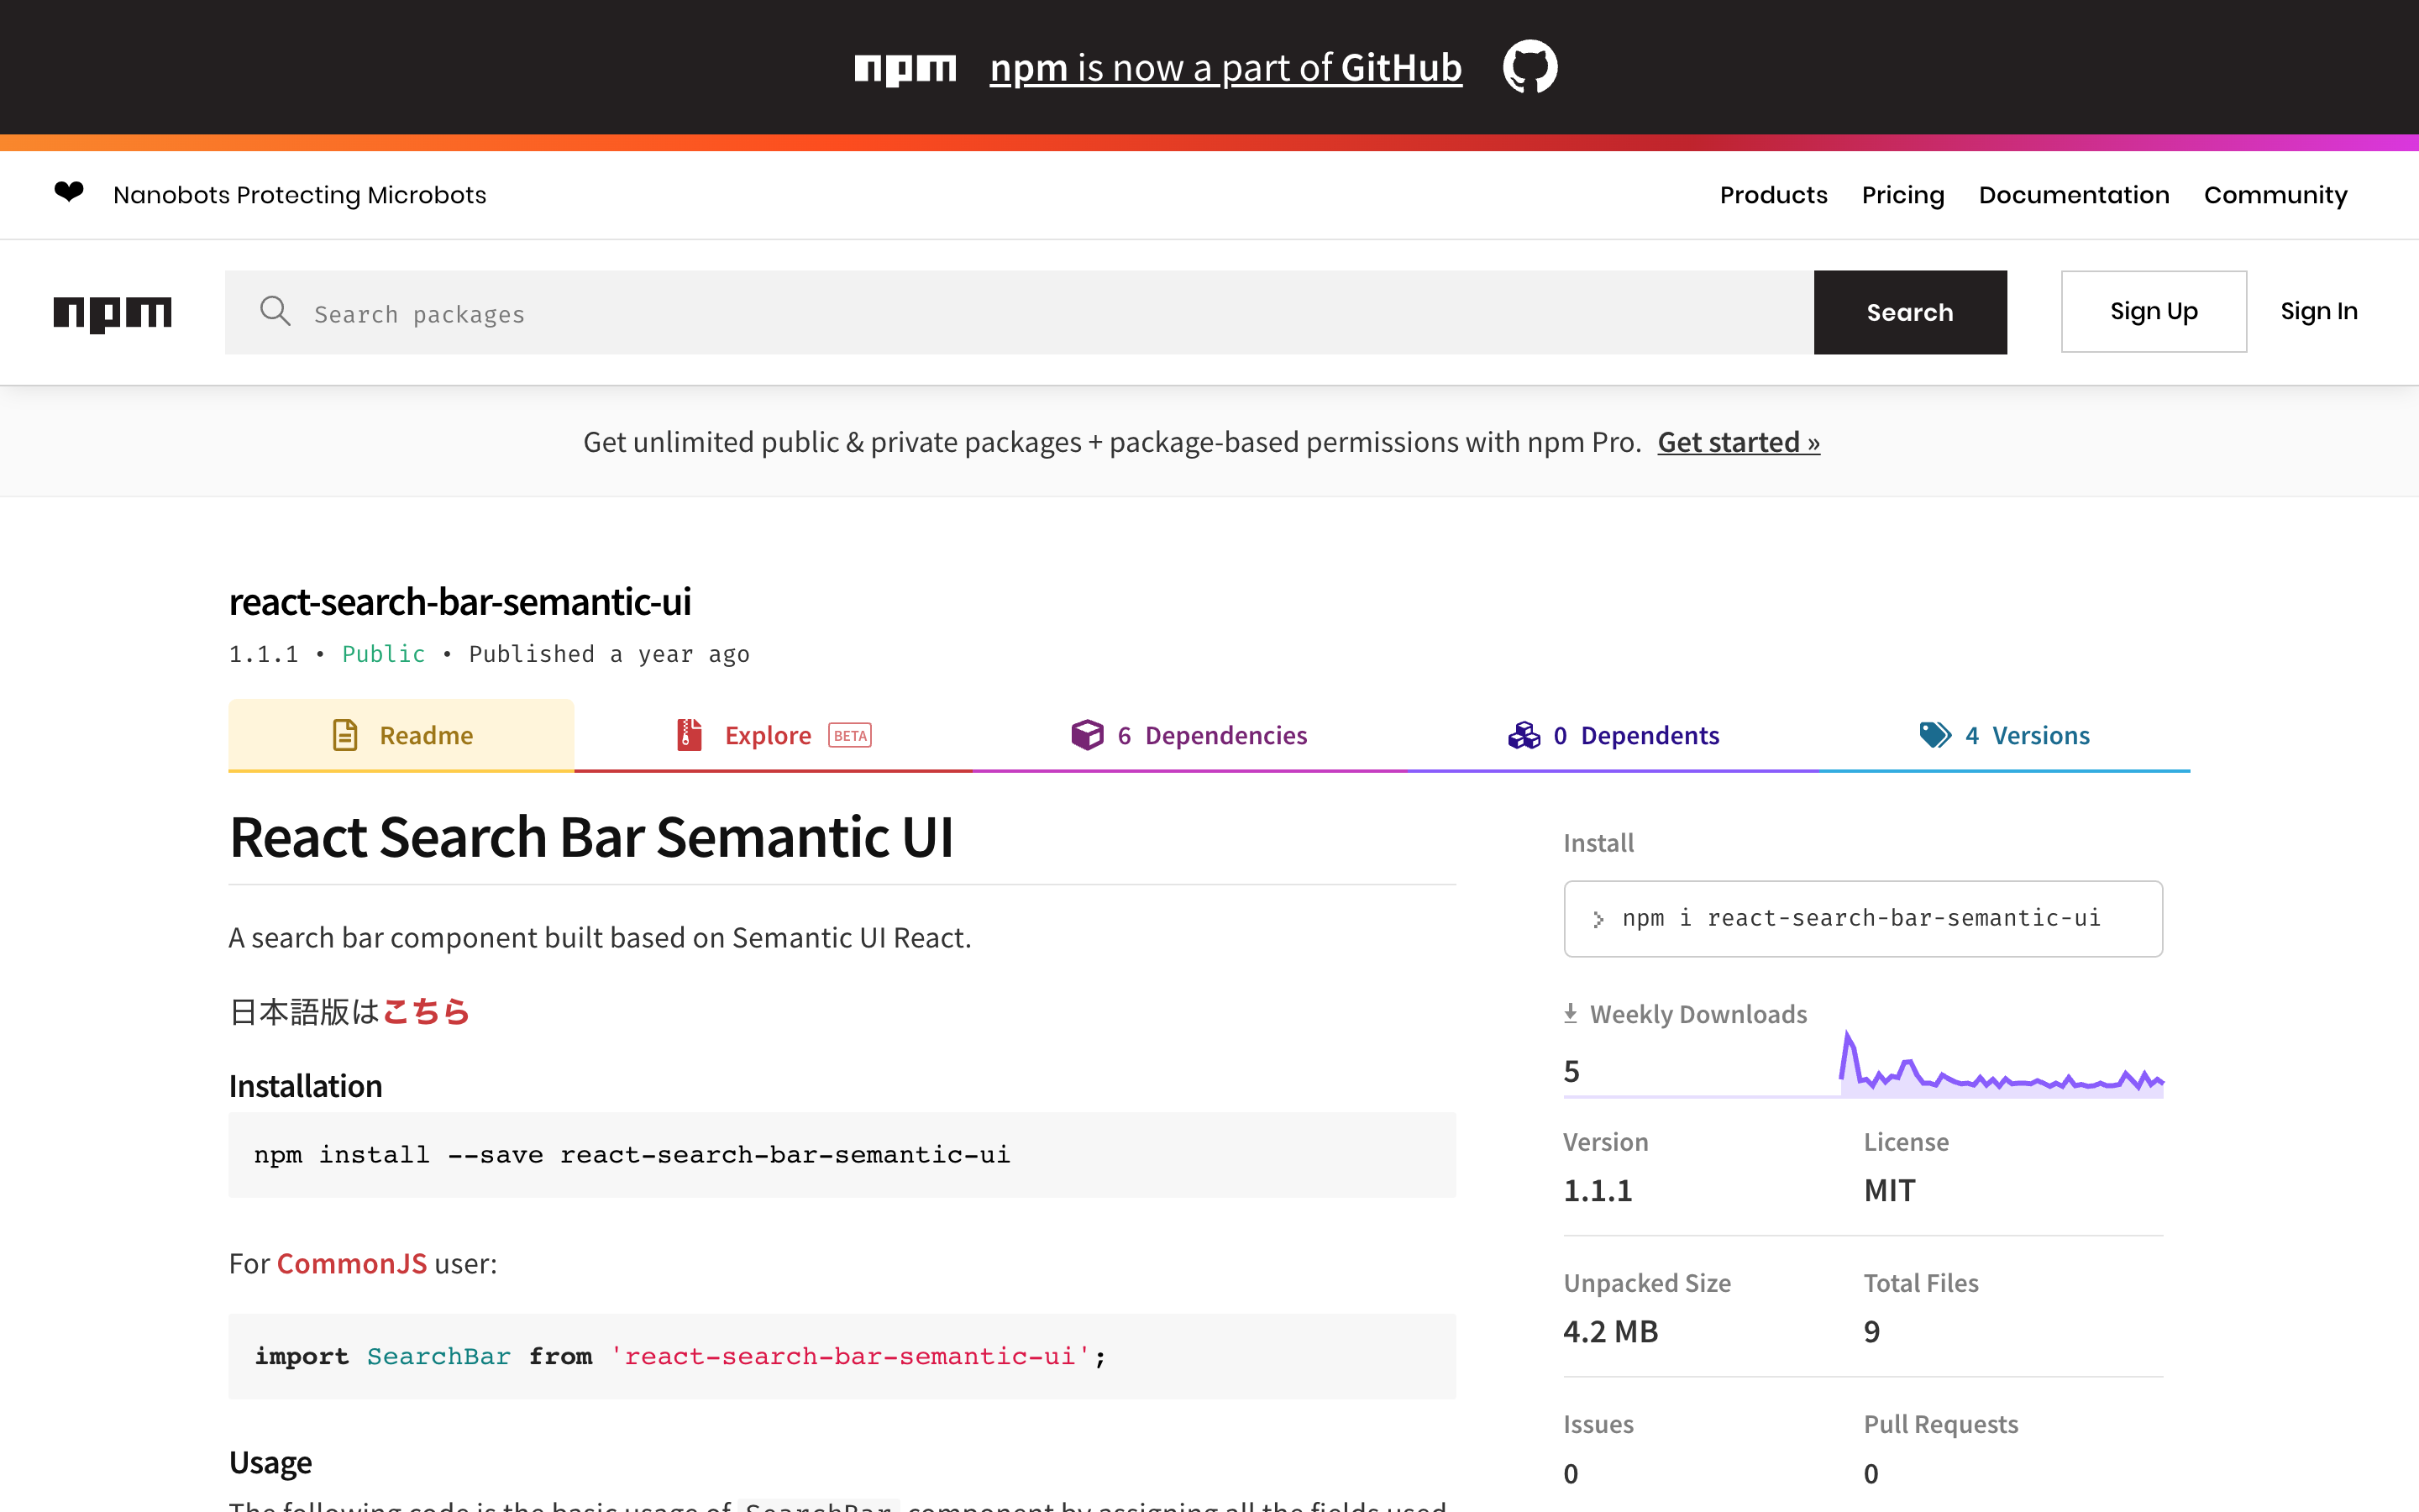Click the 'React Search Bar Semantic UI' heading
The height and width of the screenshot is (1512, 2419).
(590, 836)
